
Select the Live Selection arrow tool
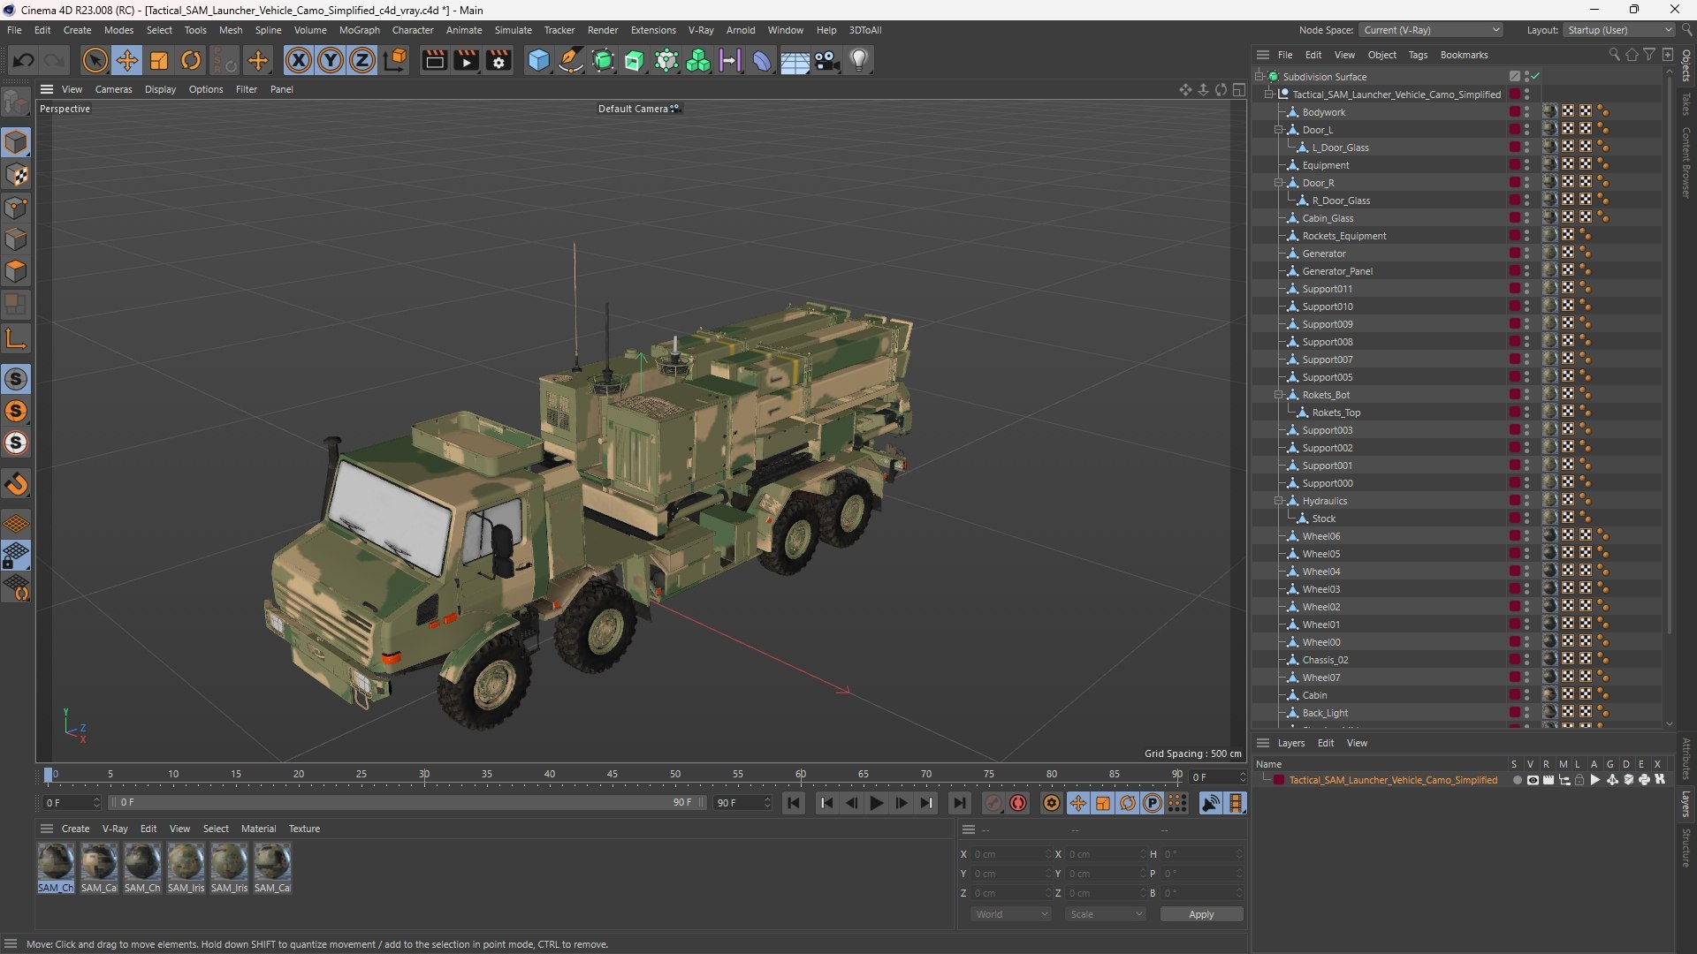click(x=95, y=60)
